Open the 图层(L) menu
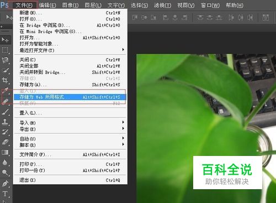Image resolution: width=276 pixels, height=203 pixels. tap(93, 5)
